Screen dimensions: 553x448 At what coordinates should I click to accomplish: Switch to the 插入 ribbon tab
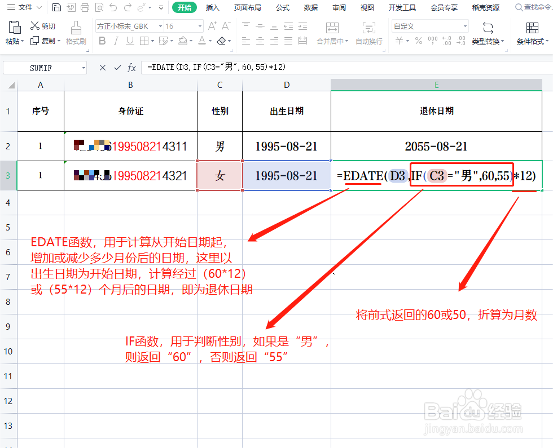click(x=212, y=7)
